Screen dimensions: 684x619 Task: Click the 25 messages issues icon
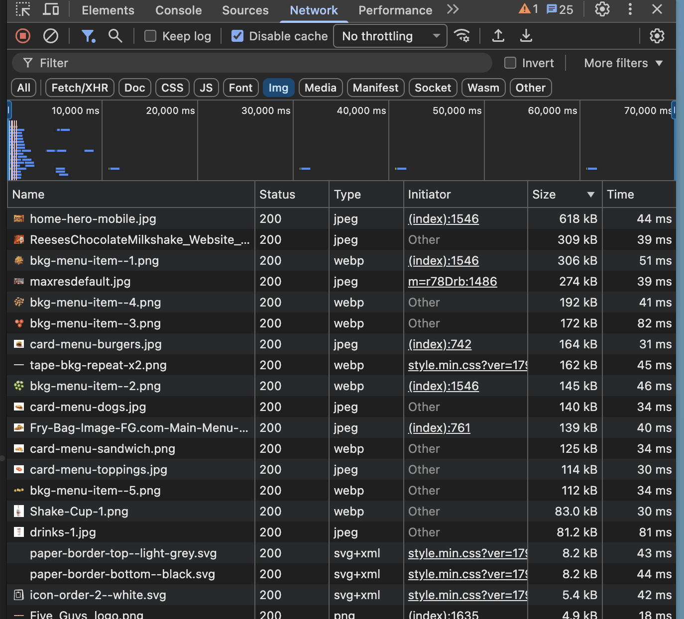[x=560, y=9]
